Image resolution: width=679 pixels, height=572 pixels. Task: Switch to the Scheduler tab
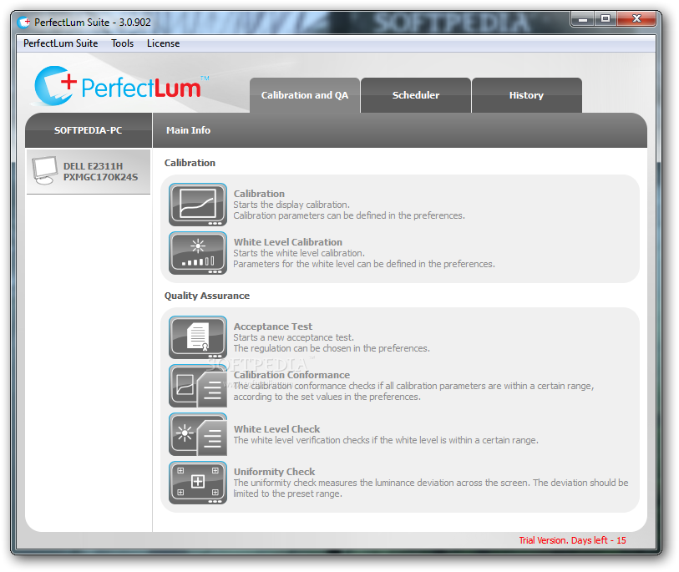click(416, 95)
